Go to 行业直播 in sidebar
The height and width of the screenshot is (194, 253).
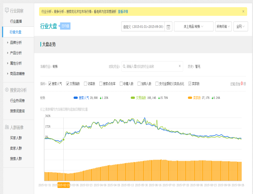coord(16,21)
